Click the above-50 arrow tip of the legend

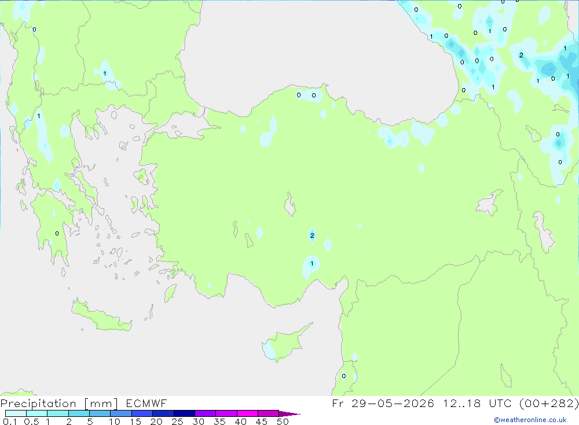click(x=289, y=414)
